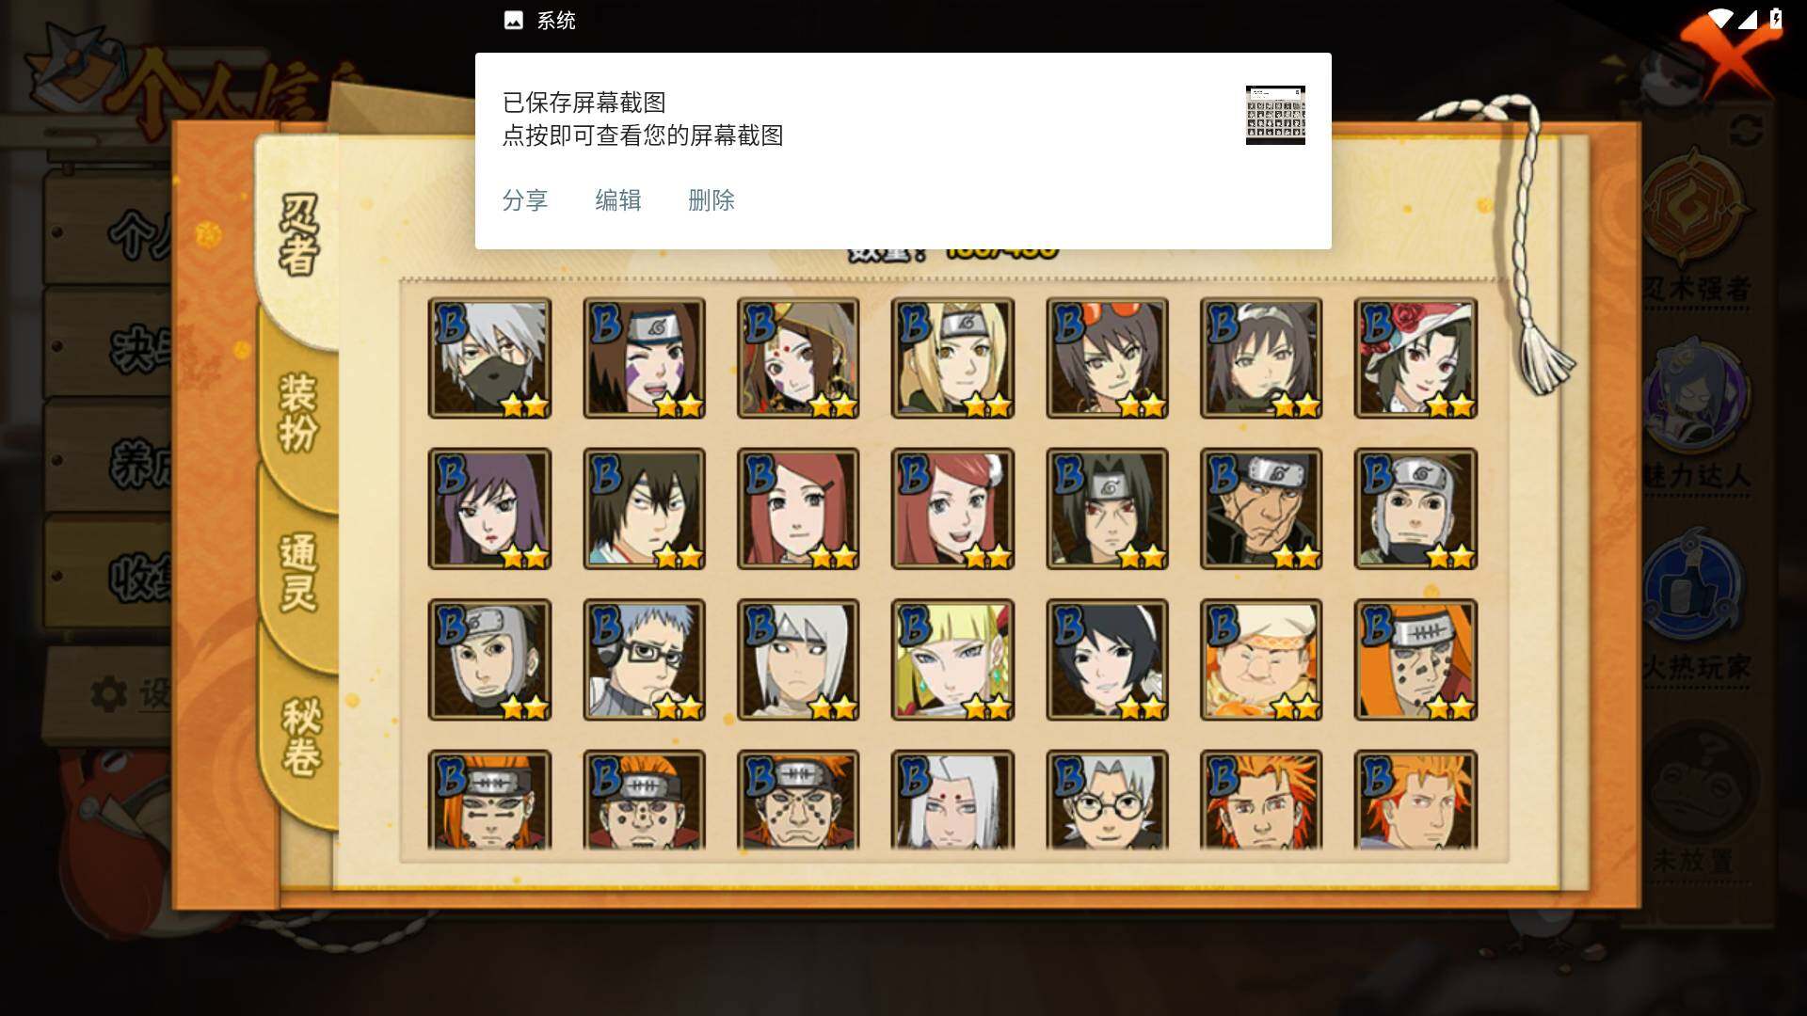The image size is (1807, 1016).
Task: Open the saved screenshot thumbnail preview
Action: (x=1275, y=115)
